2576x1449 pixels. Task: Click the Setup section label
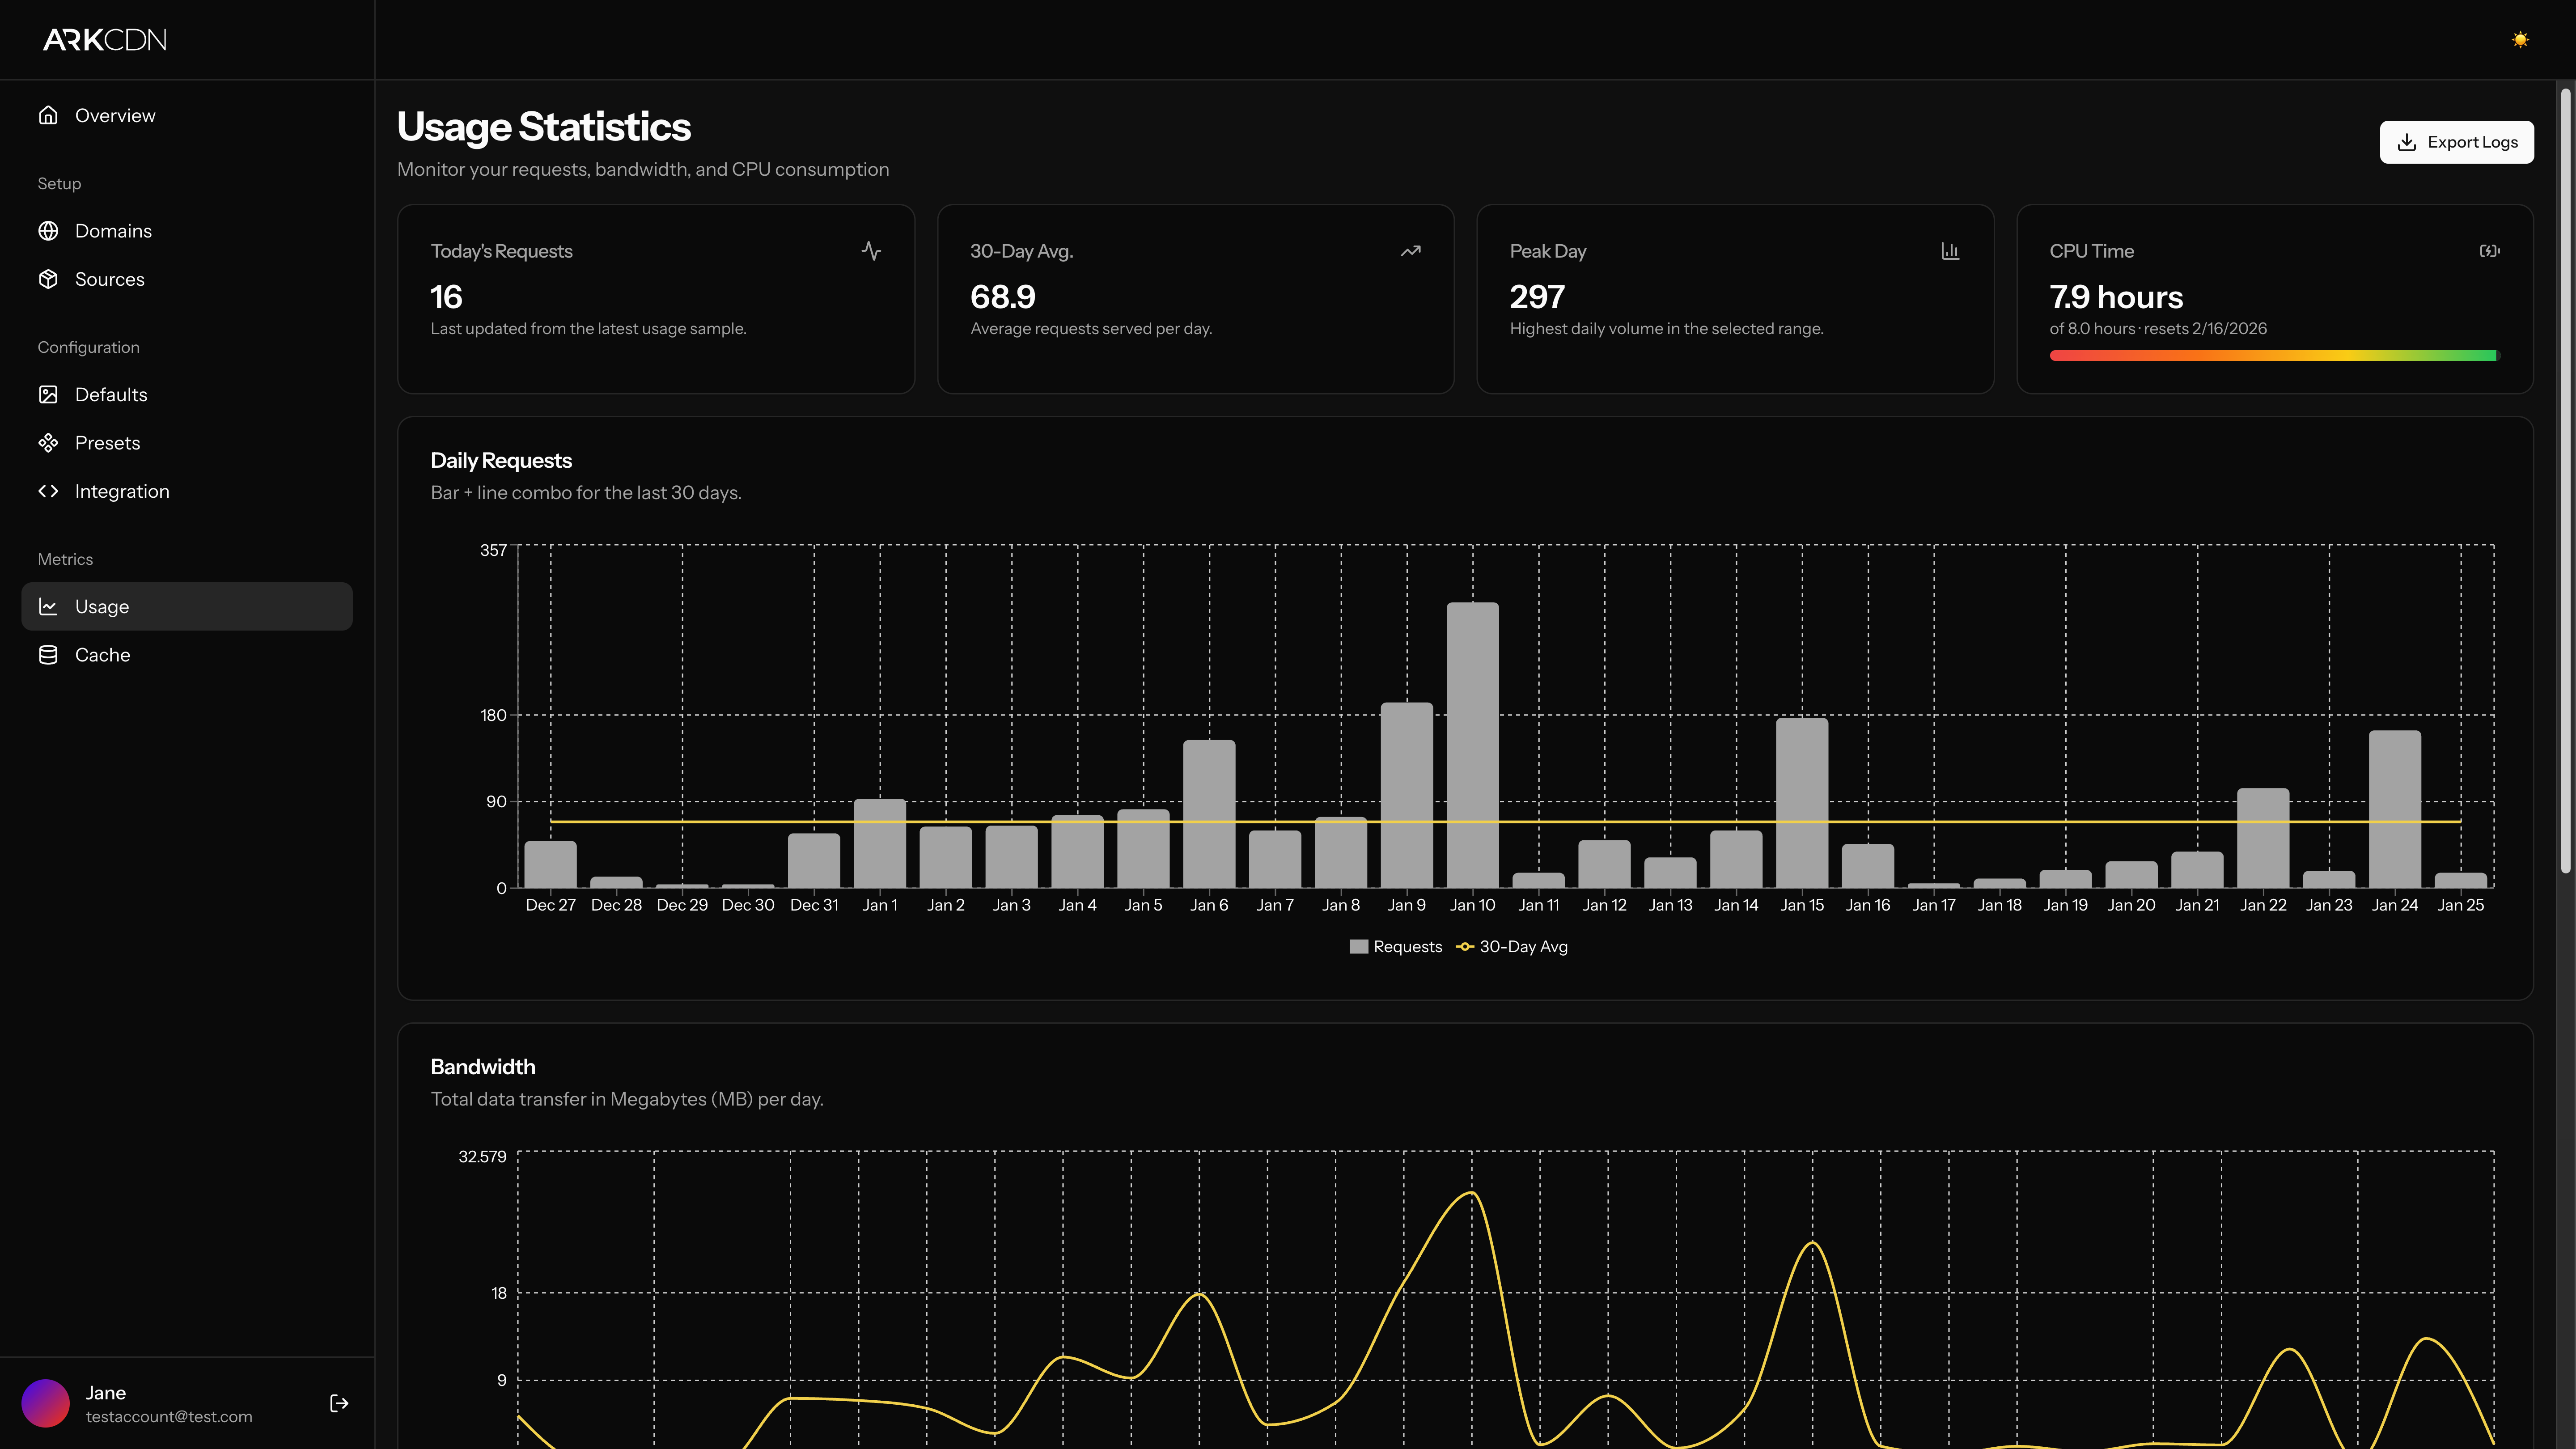point(59,183)
